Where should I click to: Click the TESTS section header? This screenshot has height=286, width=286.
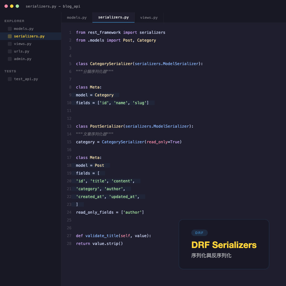point(10,71)
